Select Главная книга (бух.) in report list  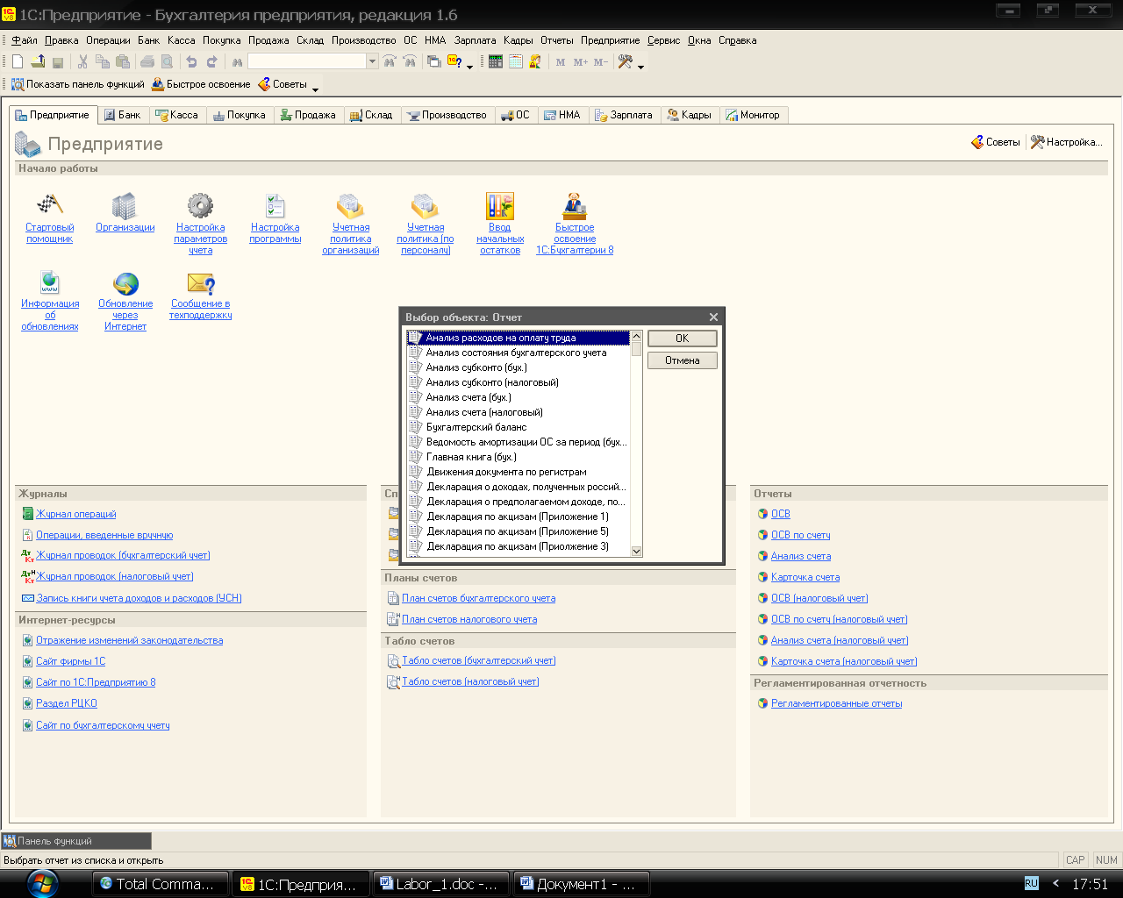tap(518, 457)
